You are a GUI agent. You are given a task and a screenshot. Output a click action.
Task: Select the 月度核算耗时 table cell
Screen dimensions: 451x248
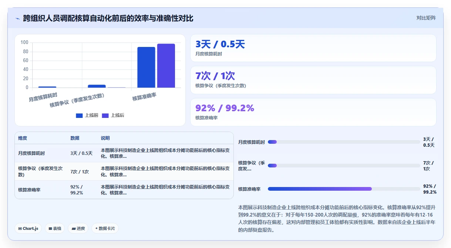[41, 153]
